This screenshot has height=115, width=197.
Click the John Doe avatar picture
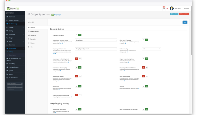[171, 8]
